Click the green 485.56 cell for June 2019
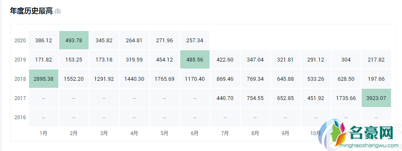This screenshot has height=151, width=402. click(x=195, y=59)
